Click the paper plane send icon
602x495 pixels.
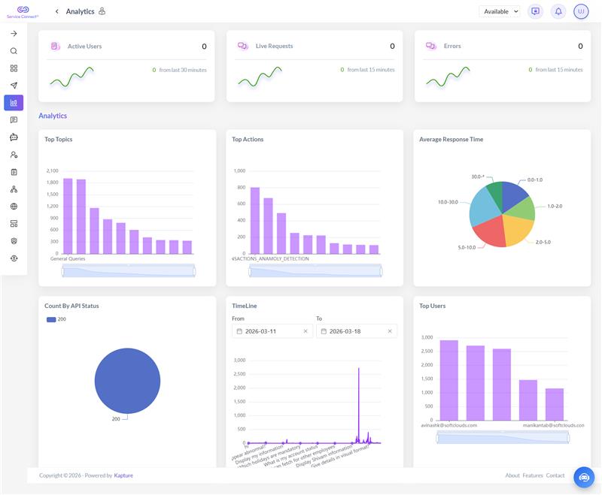pos(14,86)
